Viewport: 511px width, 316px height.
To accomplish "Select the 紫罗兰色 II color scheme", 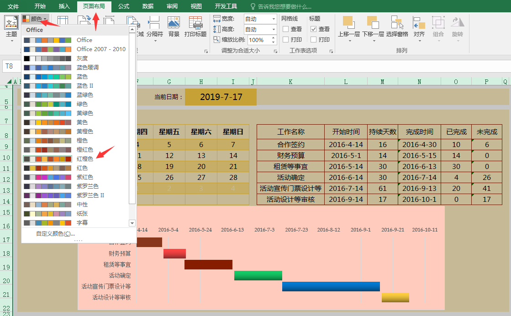I will click(75, 195).
